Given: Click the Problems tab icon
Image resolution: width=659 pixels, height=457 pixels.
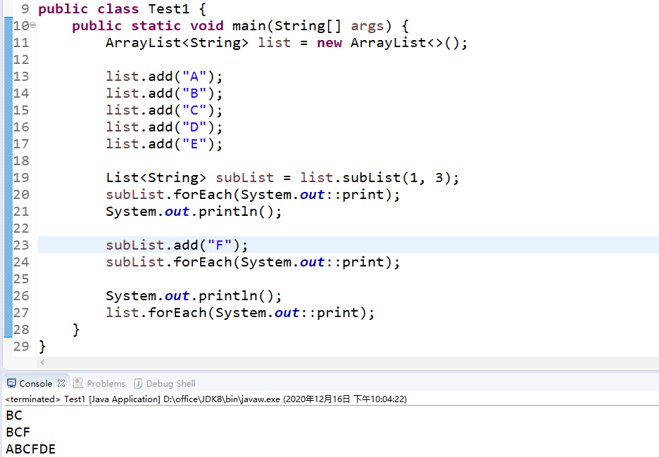Looking at the screenshot, I should pyautogui.click(x=77, y=383).
